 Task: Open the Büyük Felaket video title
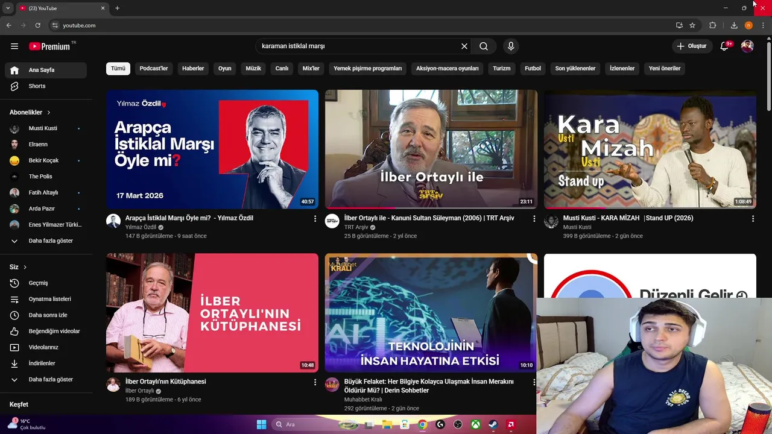pyautogui.click(x=429, y=386)
